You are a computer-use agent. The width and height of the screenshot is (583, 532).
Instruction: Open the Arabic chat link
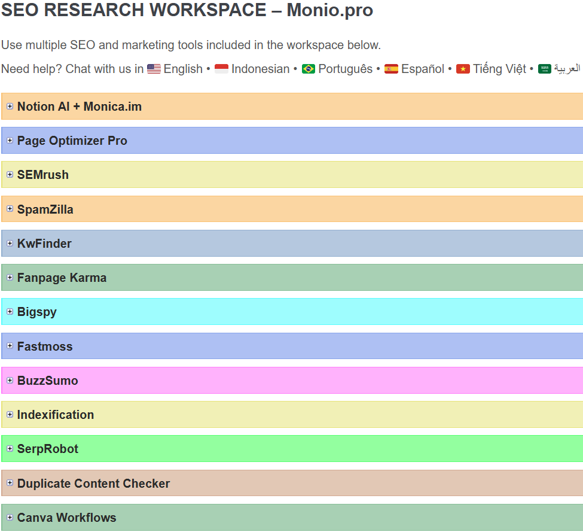point(567,68)
